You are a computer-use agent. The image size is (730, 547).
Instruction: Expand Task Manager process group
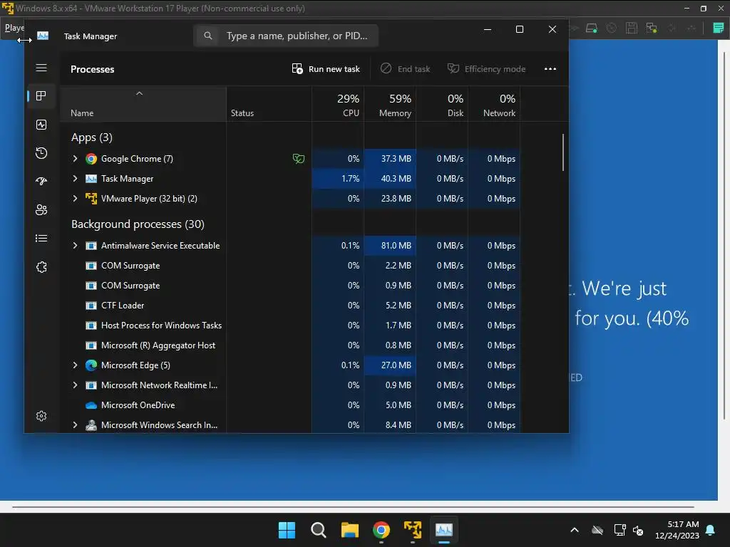coord(75,179)
